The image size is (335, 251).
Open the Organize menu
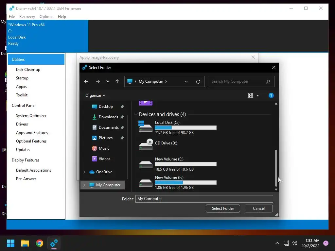coord(95,95)
